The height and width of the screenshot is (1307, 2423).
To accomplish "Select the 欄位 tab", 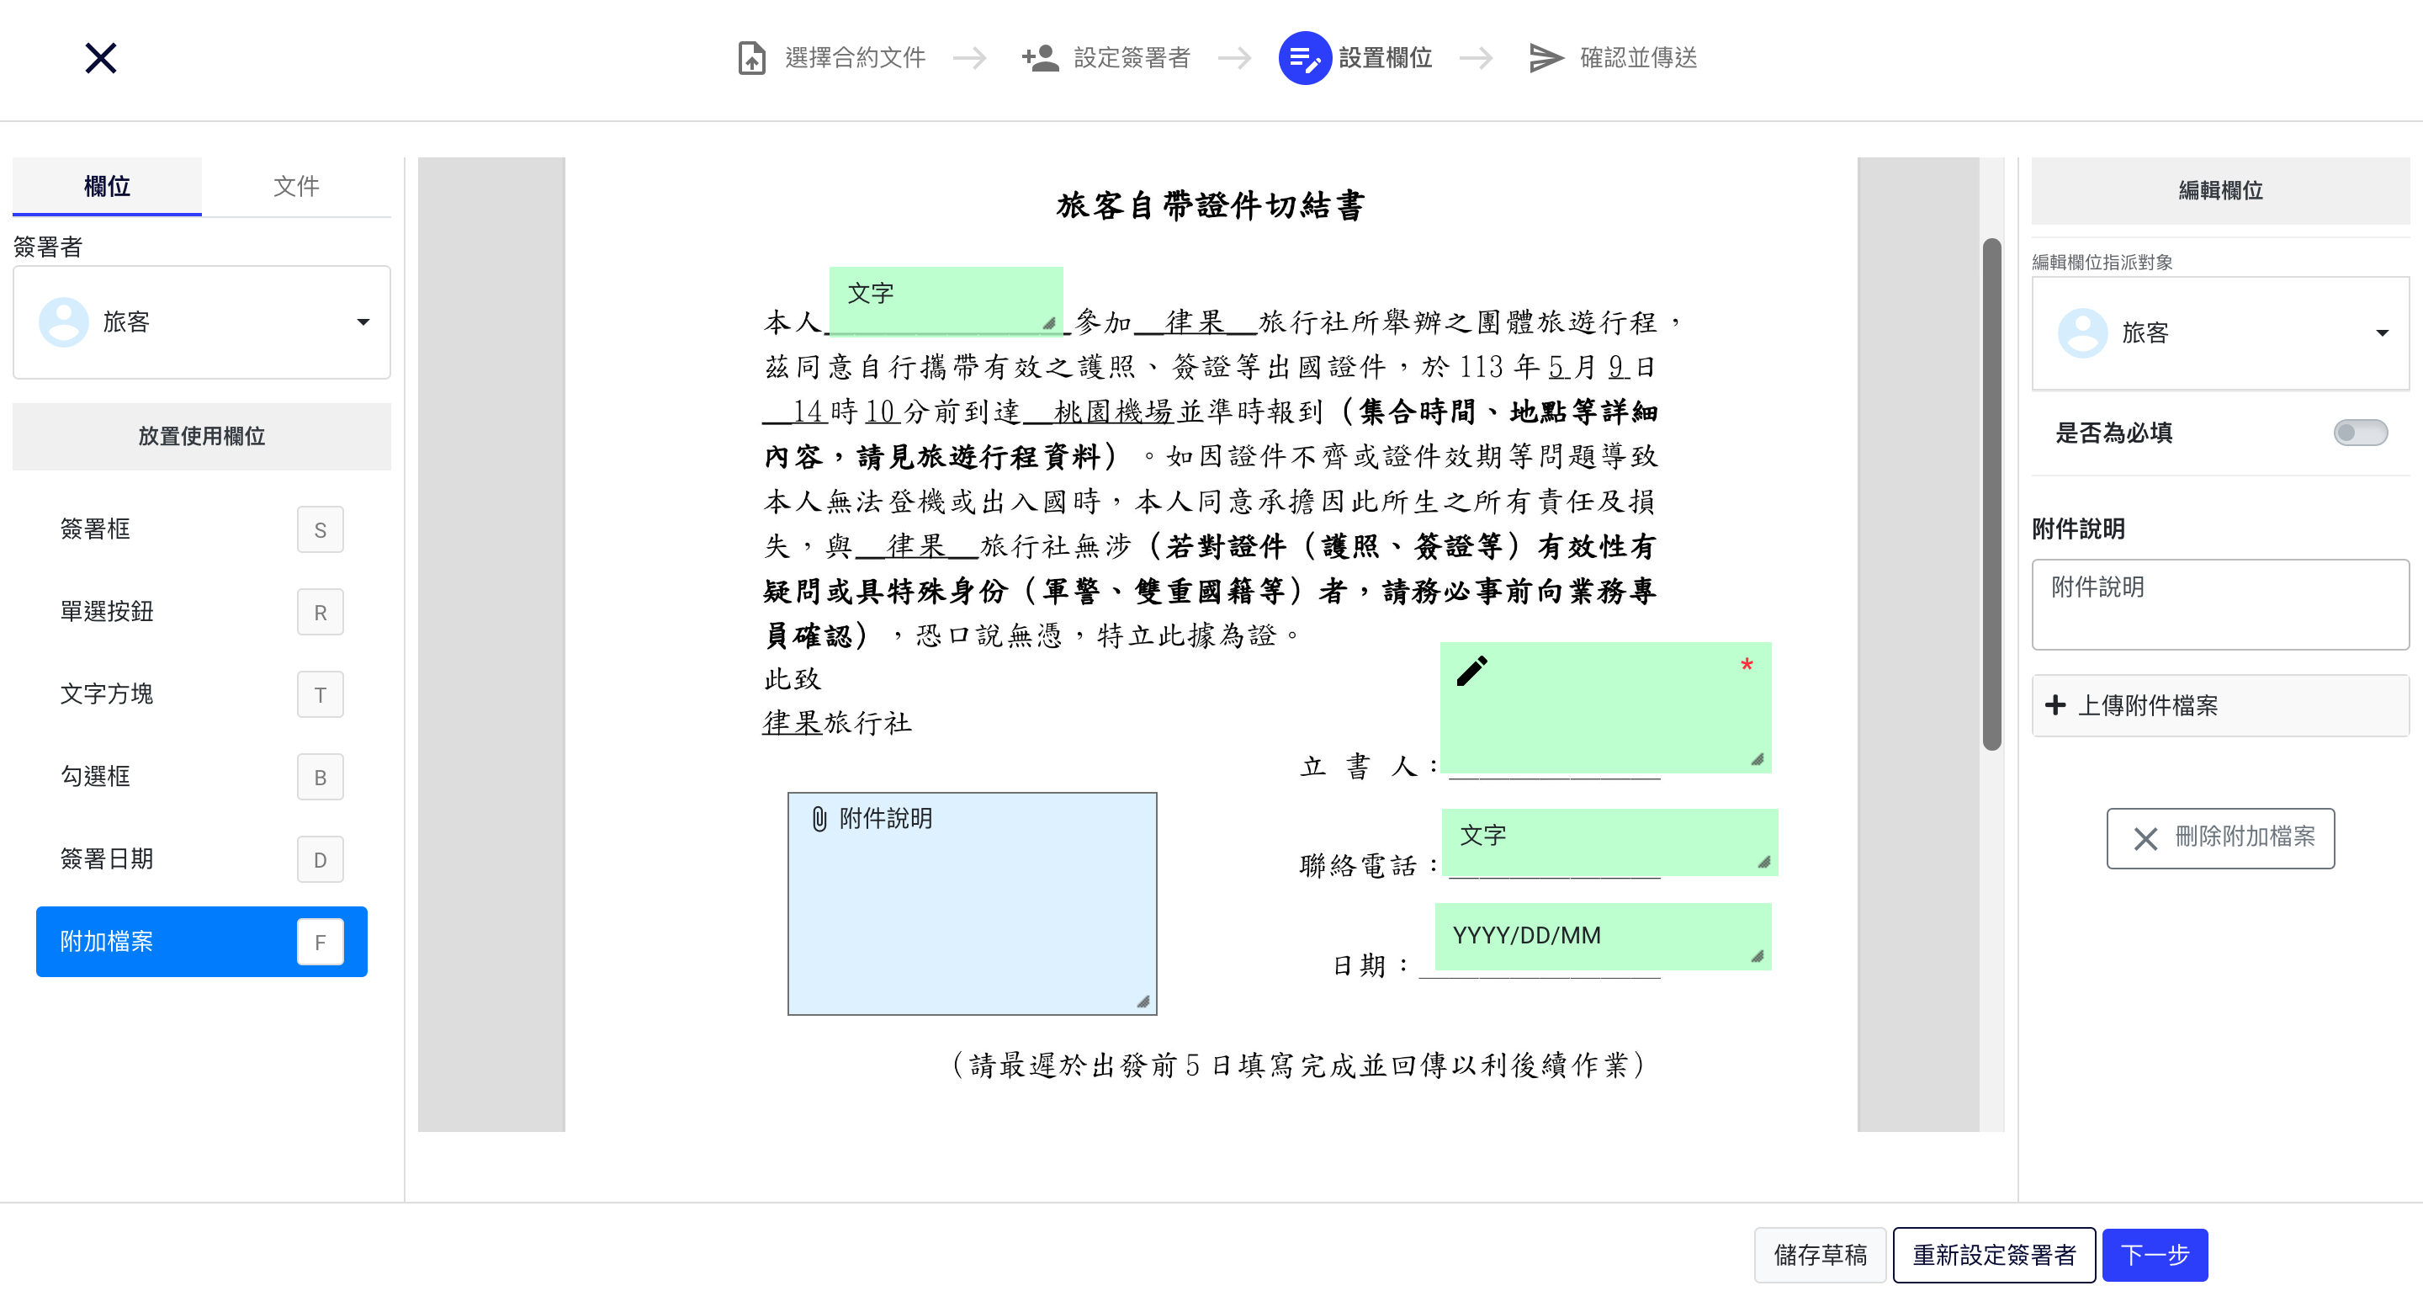I will tap(107, 186).
